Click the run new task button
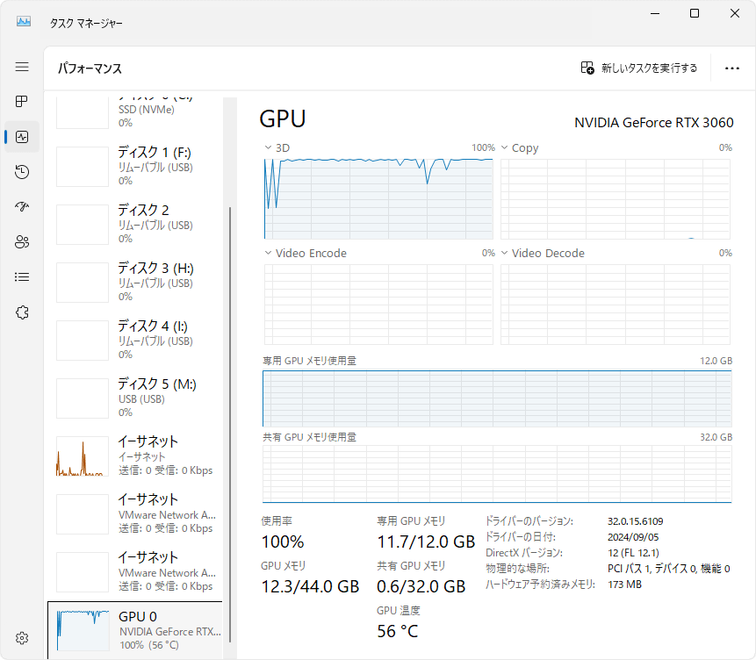 [639, 68]
